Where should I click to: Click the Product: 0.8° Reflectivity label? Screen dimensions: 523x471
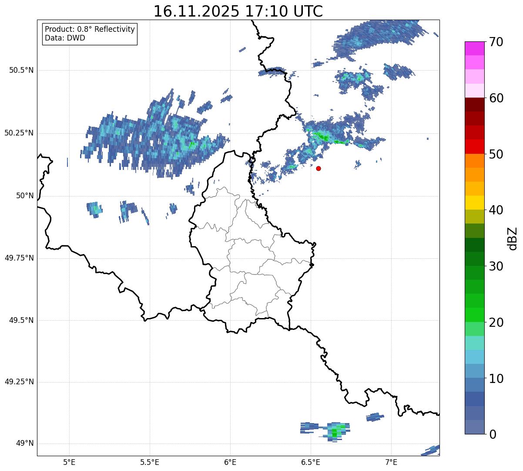(x=90, y=29)
